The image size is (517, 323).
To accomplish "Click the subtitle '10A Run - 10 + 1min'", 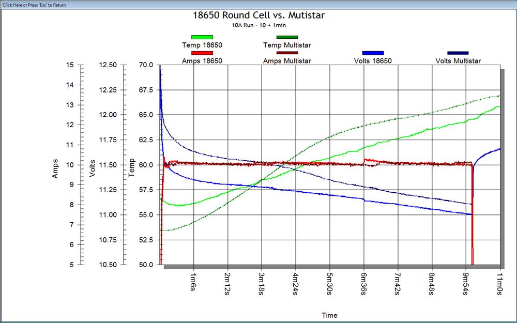I will [x=259, y=25].
